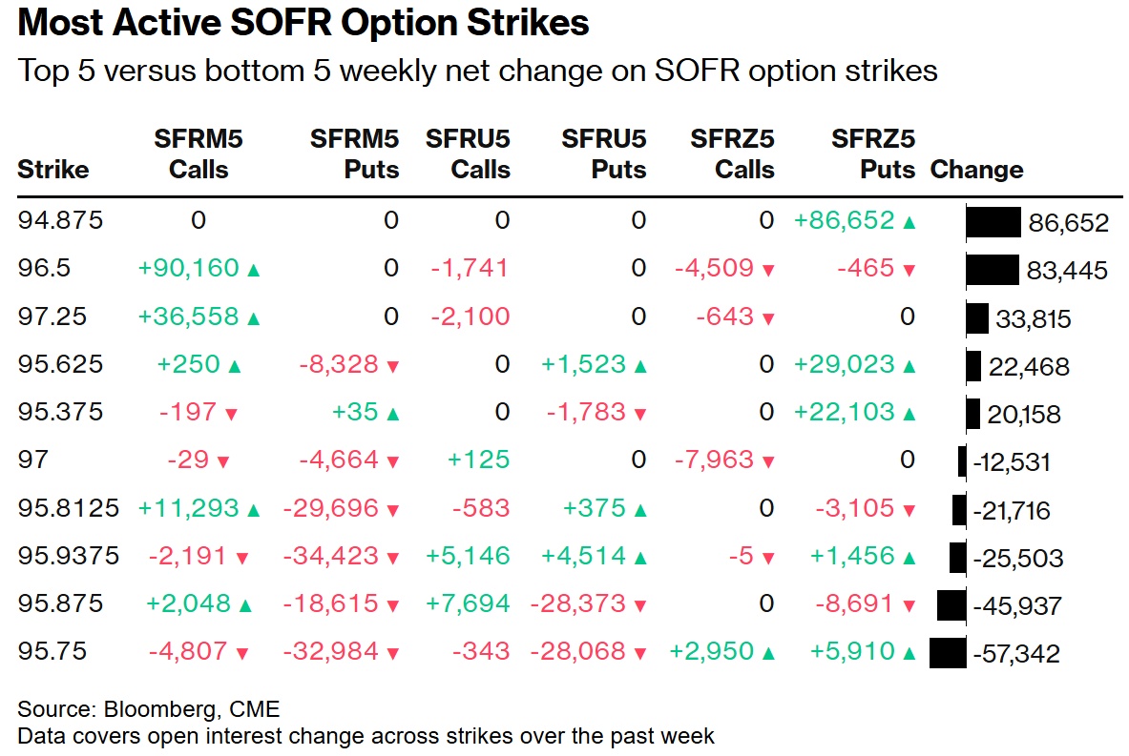Click the SFRM5 Calls column header
This screenshot has width=1129, height=756.
click(x=199, y=154)
